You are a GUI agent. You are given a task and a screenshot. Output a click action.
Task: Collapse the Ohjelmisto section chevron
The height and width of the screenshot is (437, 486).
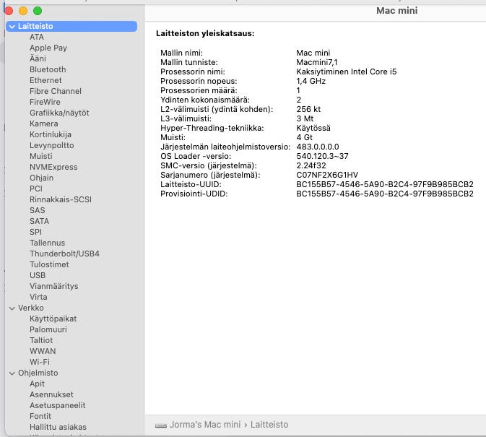(x=12, y=373)
